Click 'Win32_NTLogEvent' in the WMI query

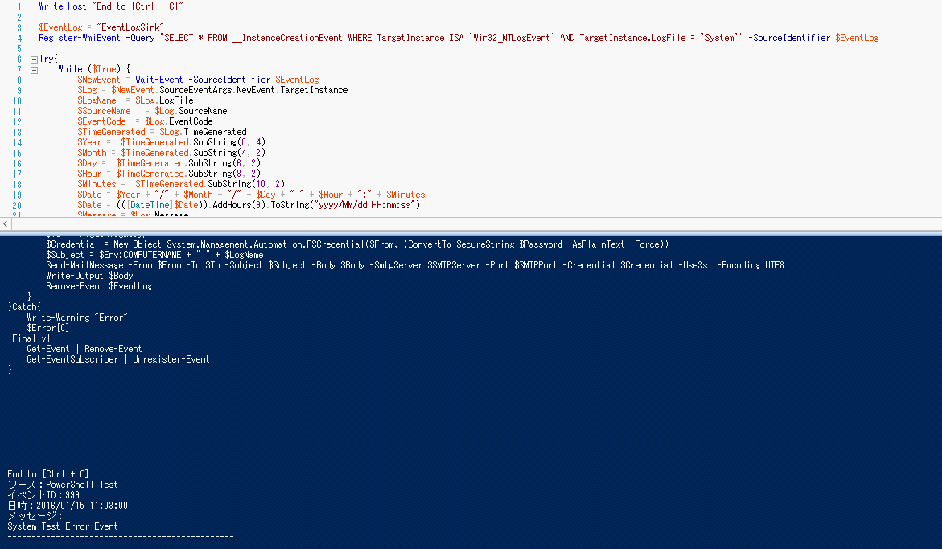point(512,38)
